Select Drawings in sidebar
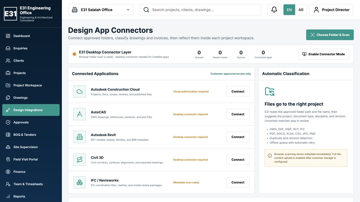 pyautogui.click(x=31, y=98)
